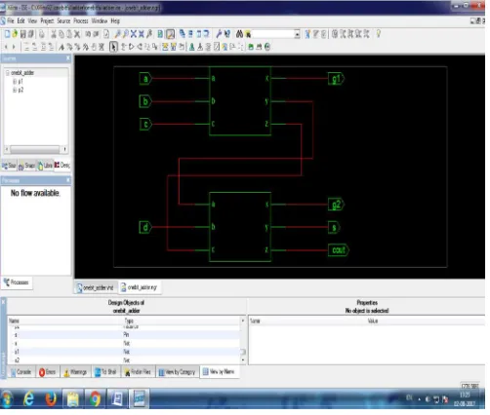Click the Processes tab
490x415 pixels.
click(x=17, y=283)
